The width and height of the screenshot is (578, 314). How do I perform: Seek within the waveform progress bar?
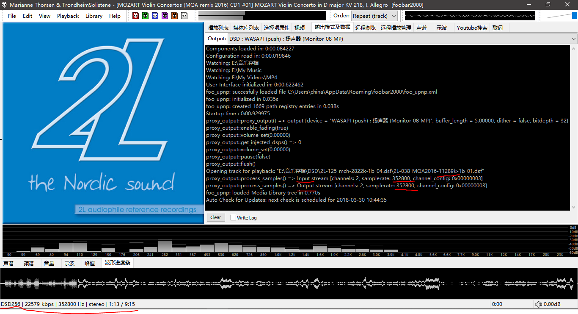pos(289,283)
